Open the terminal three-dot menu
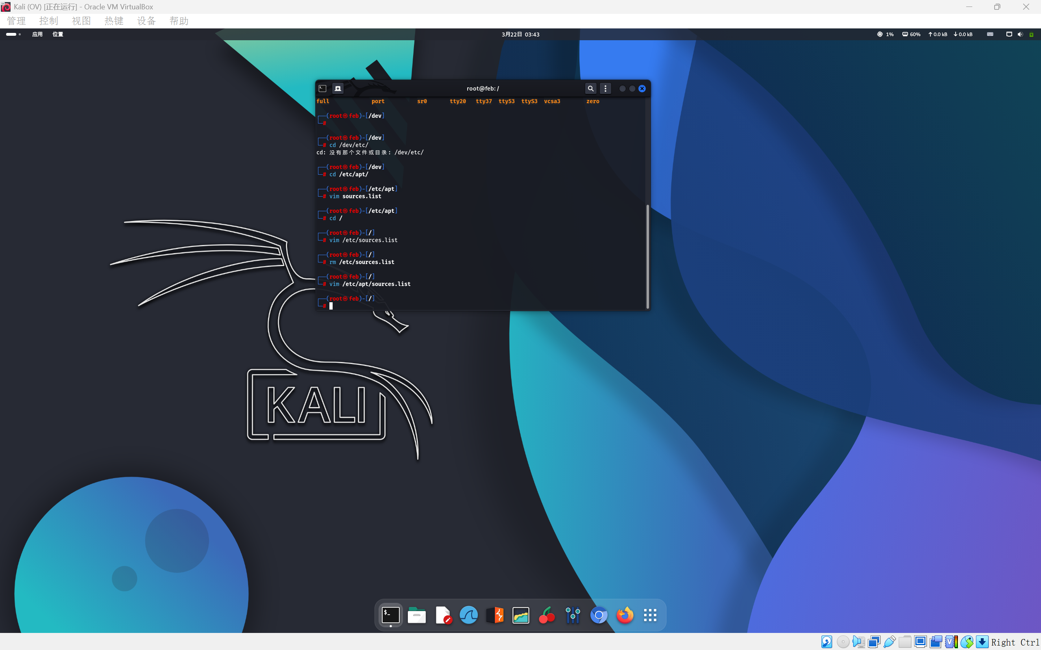 tap(605, 89)
